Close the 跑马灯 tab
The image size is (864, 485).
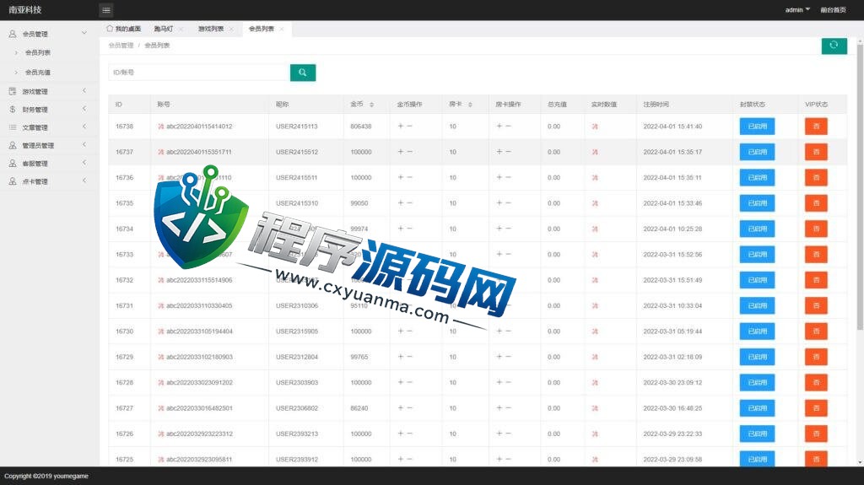[181, 30]
